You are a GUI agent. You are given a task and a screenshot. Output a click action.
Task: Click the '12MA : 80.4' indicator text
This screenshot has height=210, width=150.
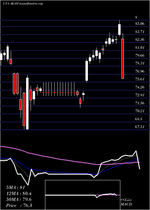tap(19, 193)
